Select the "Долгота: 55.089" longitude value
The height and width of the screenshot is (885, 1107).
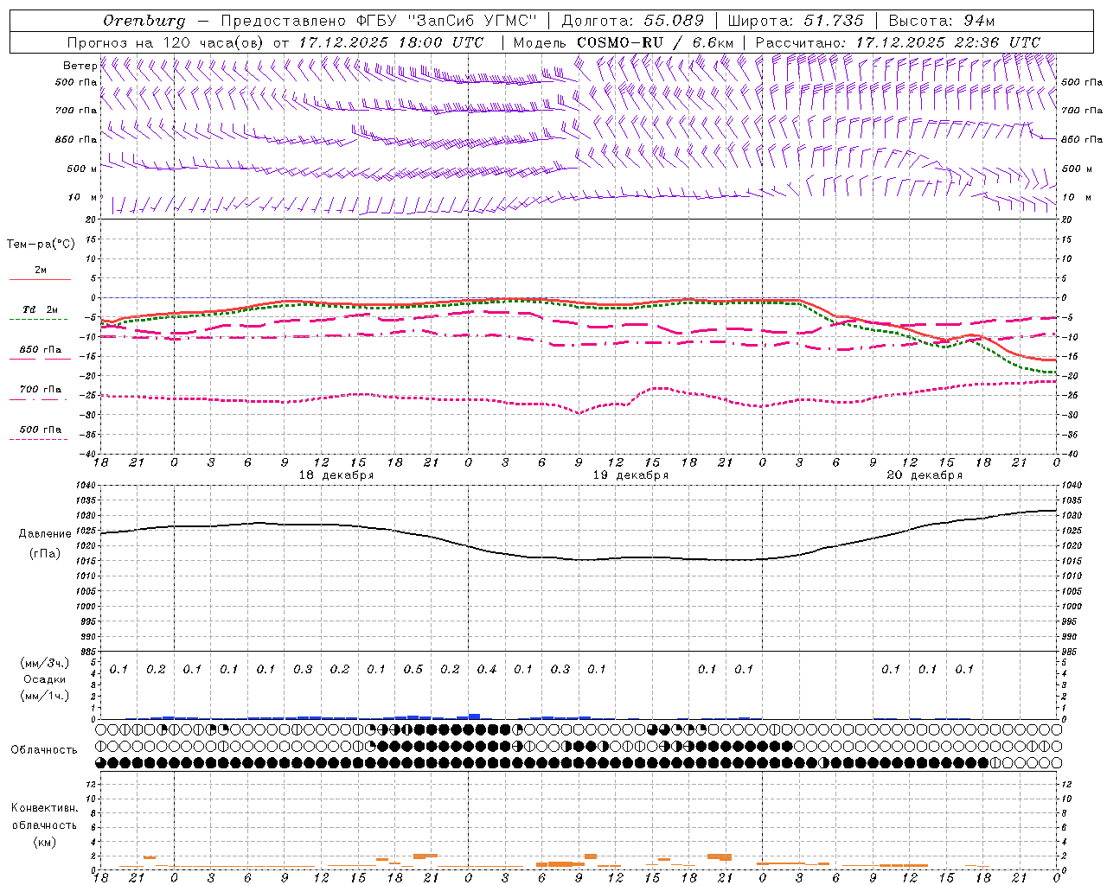[x=633, y=21]
